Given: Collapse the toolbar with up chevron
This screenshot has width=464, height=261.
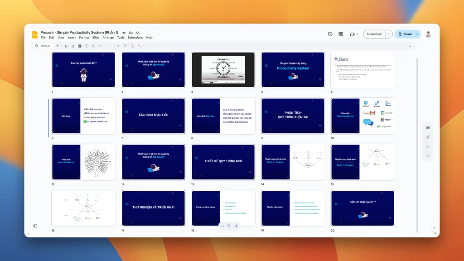Looking at the screenshot, I should tap(410, 46).
